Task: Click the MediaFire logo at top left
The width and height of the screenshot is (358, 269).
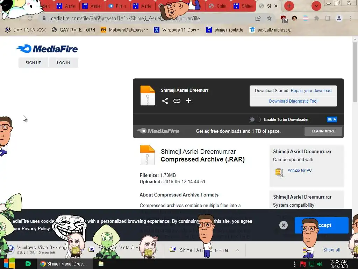Action: (47, 49)
